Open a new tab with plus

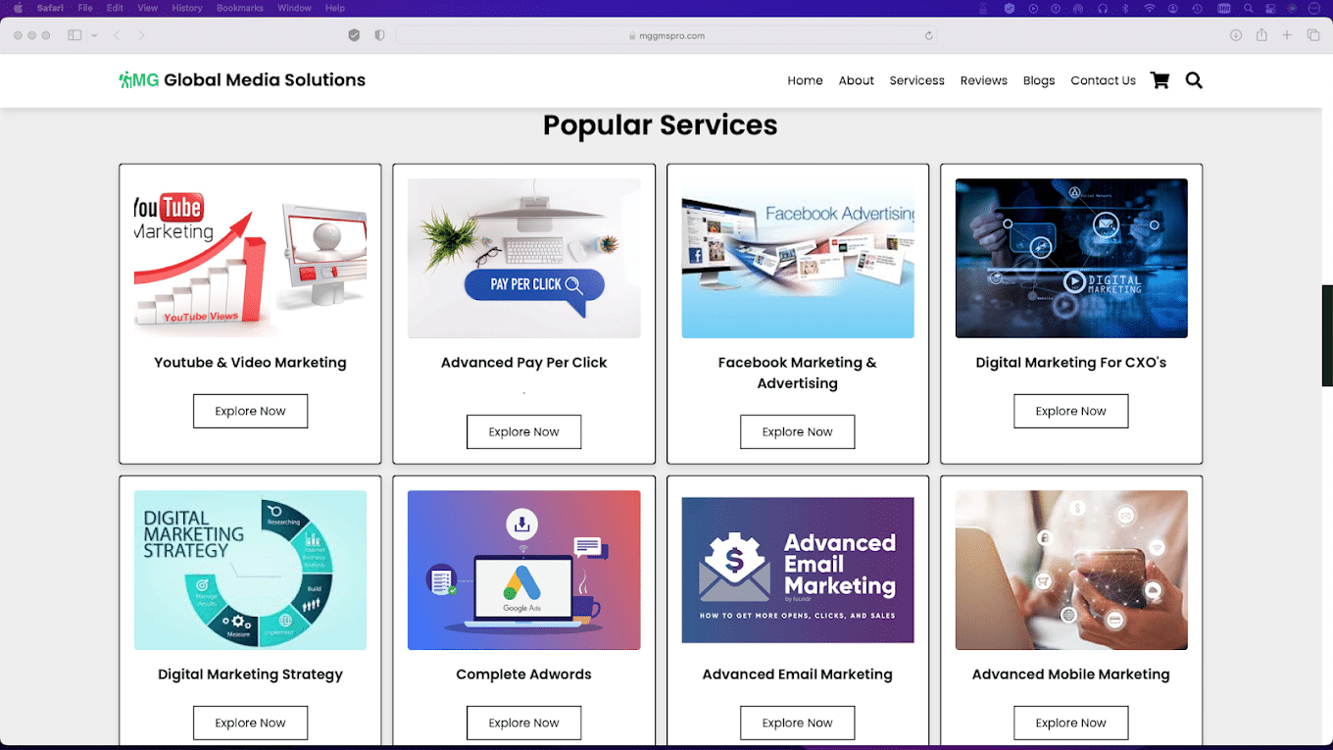[x=1287, y=35]
